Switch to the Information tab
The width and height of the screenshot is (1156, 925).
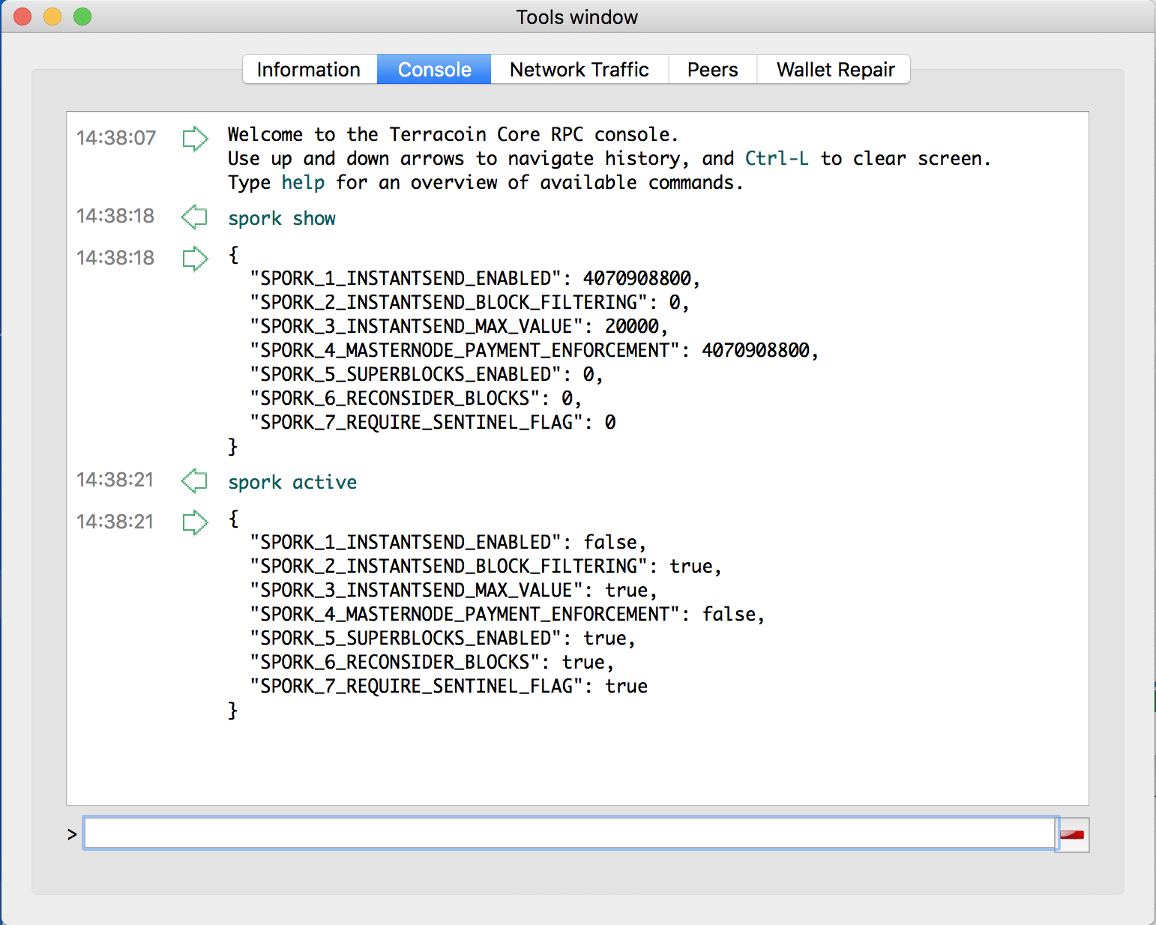pyautogui.click(x=310, y=70)
